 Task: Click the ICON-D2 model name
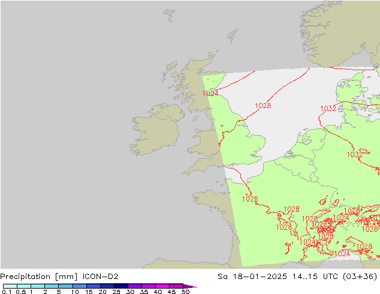[x=101, y=277]
